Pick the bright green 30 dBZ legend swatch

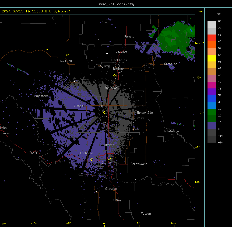pyautogui.click(x=212, y=112)
